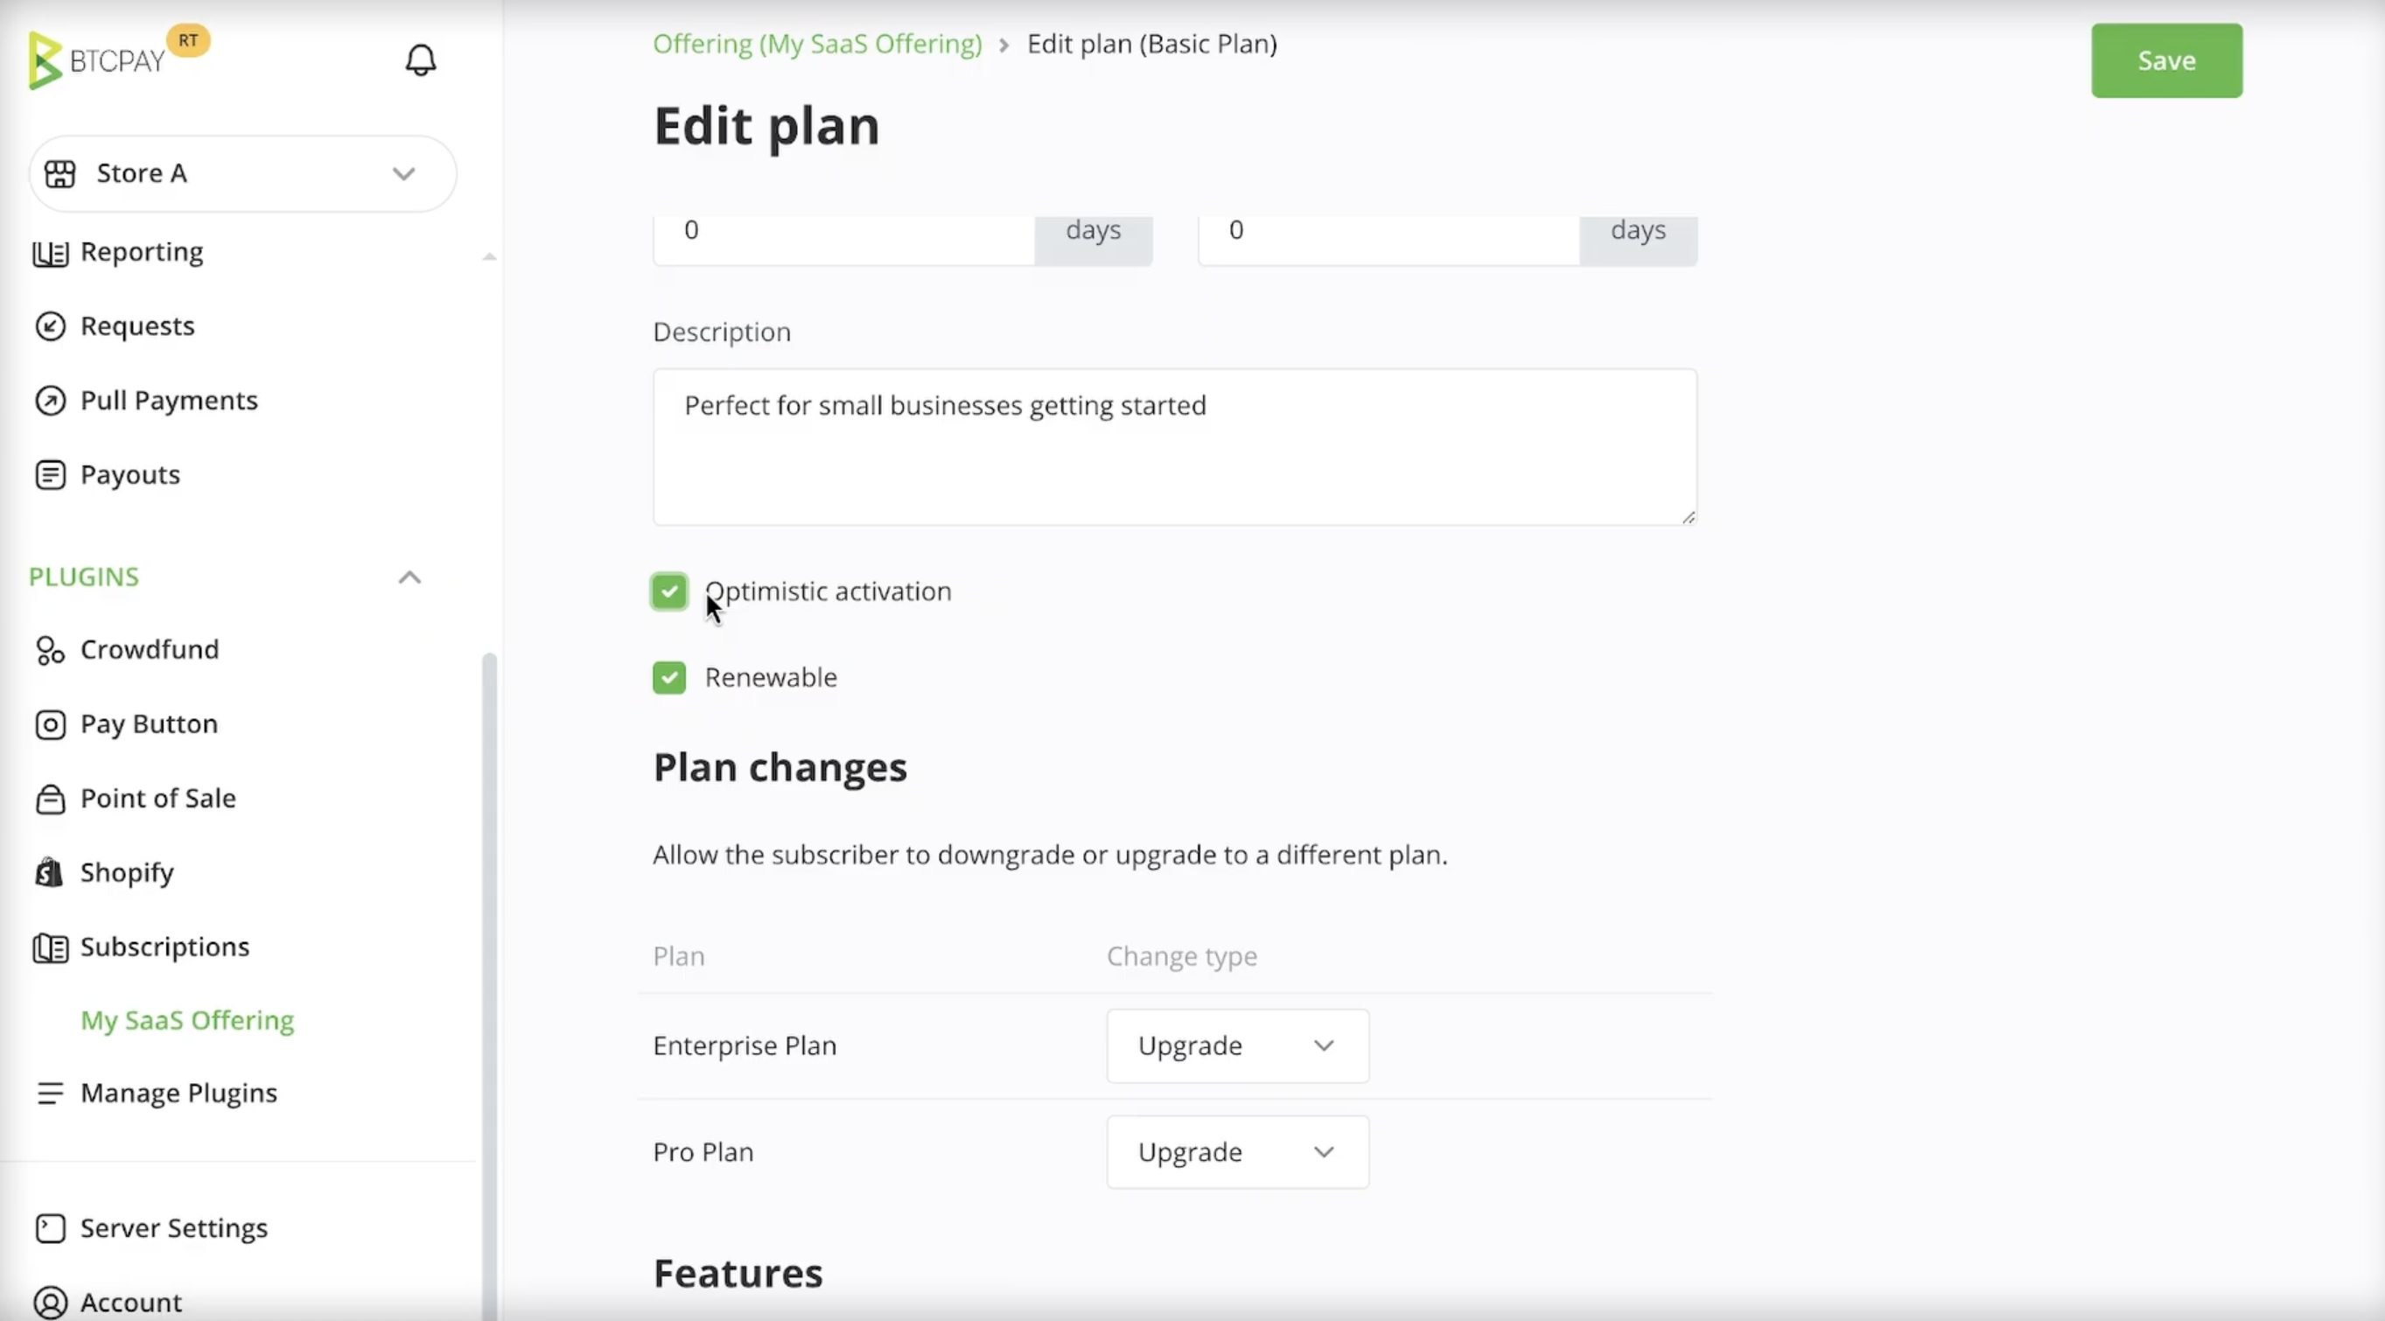Select the Pay Button plugin
The image size is (2385, 1321).
149,723
